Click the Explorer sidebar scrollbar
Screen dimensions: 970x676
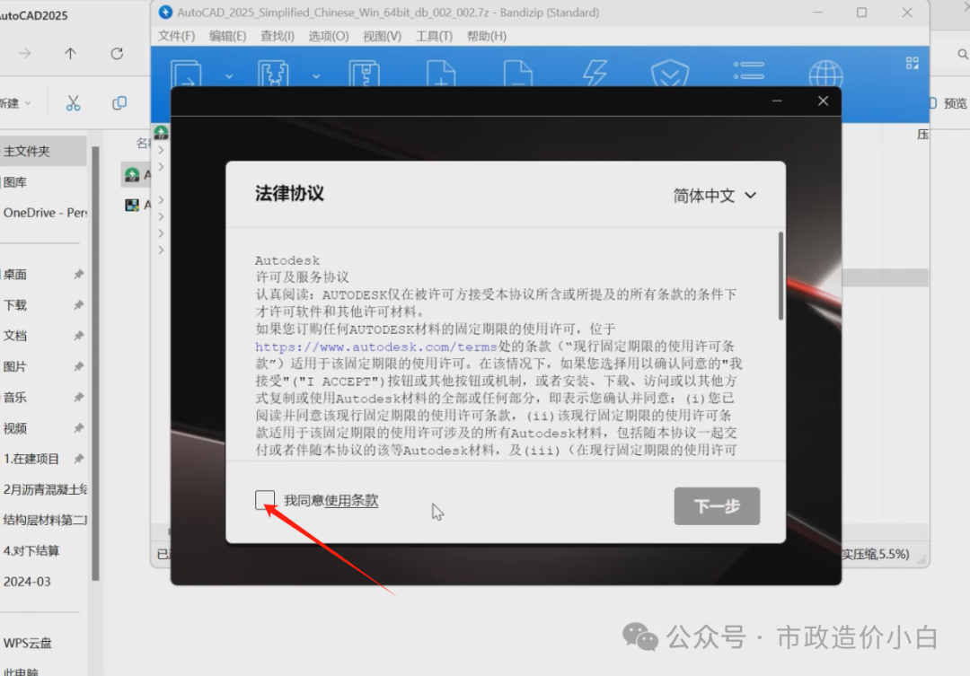coord(95,364)
